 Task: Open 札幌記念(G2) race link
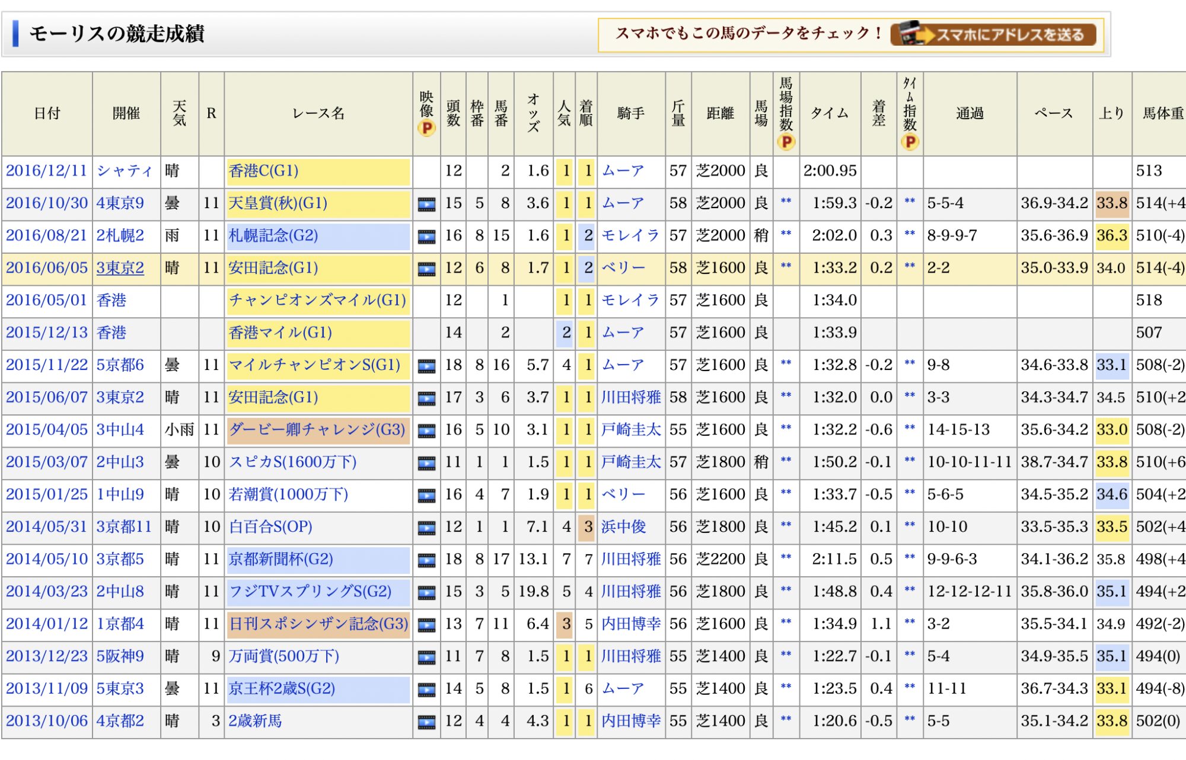tap(273, 236)
